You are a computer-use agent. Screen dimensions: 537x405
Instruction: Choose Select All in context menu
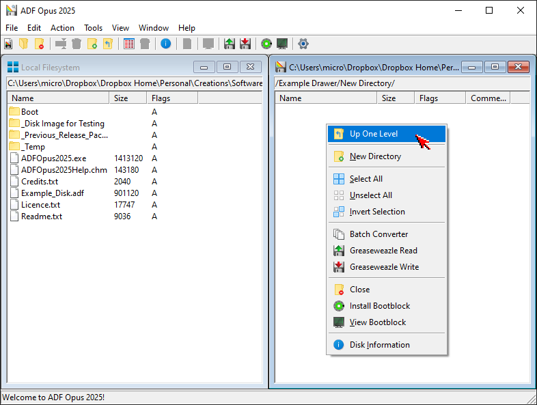coord(387,179)
